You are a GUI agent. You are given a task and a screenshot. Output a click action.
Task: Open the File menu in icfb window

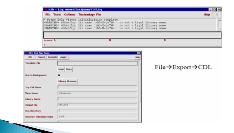pyautogui.click(x=48, y=14)
